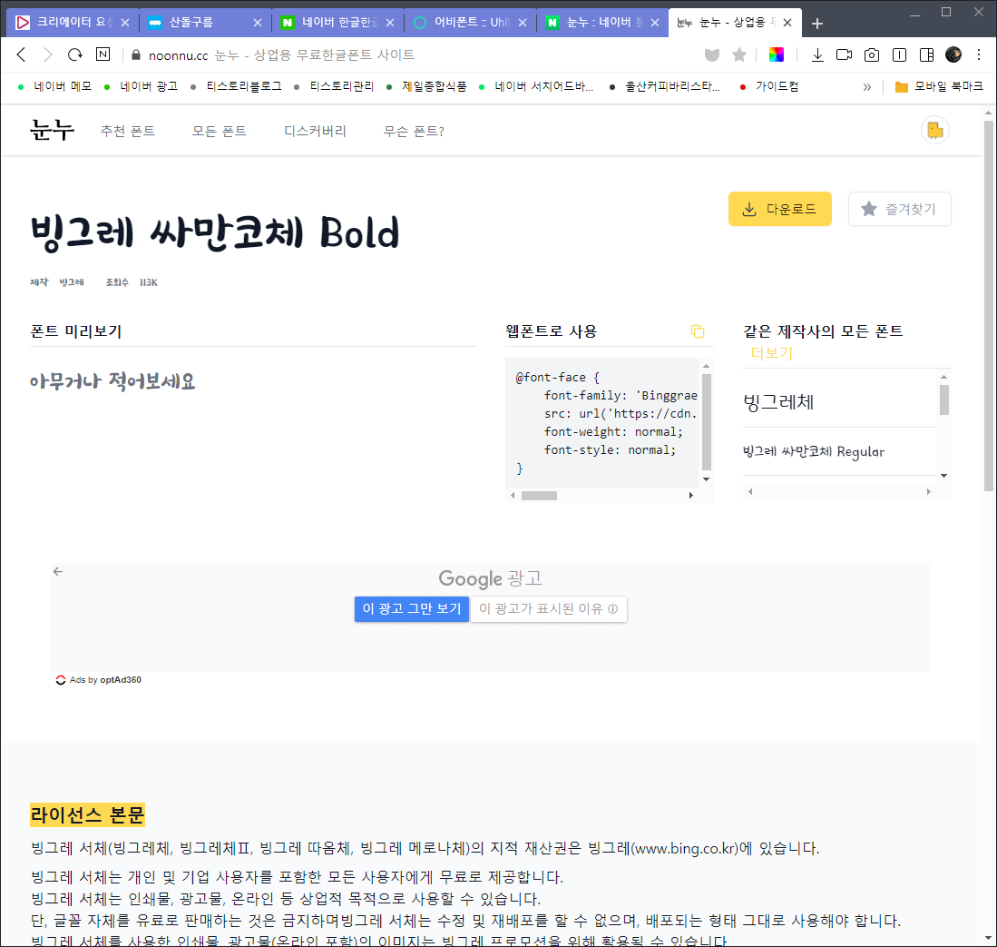Viewport: 997px width, 947px height.
Task: Open the 제일종합식품 bookmark
Action: 426,86
